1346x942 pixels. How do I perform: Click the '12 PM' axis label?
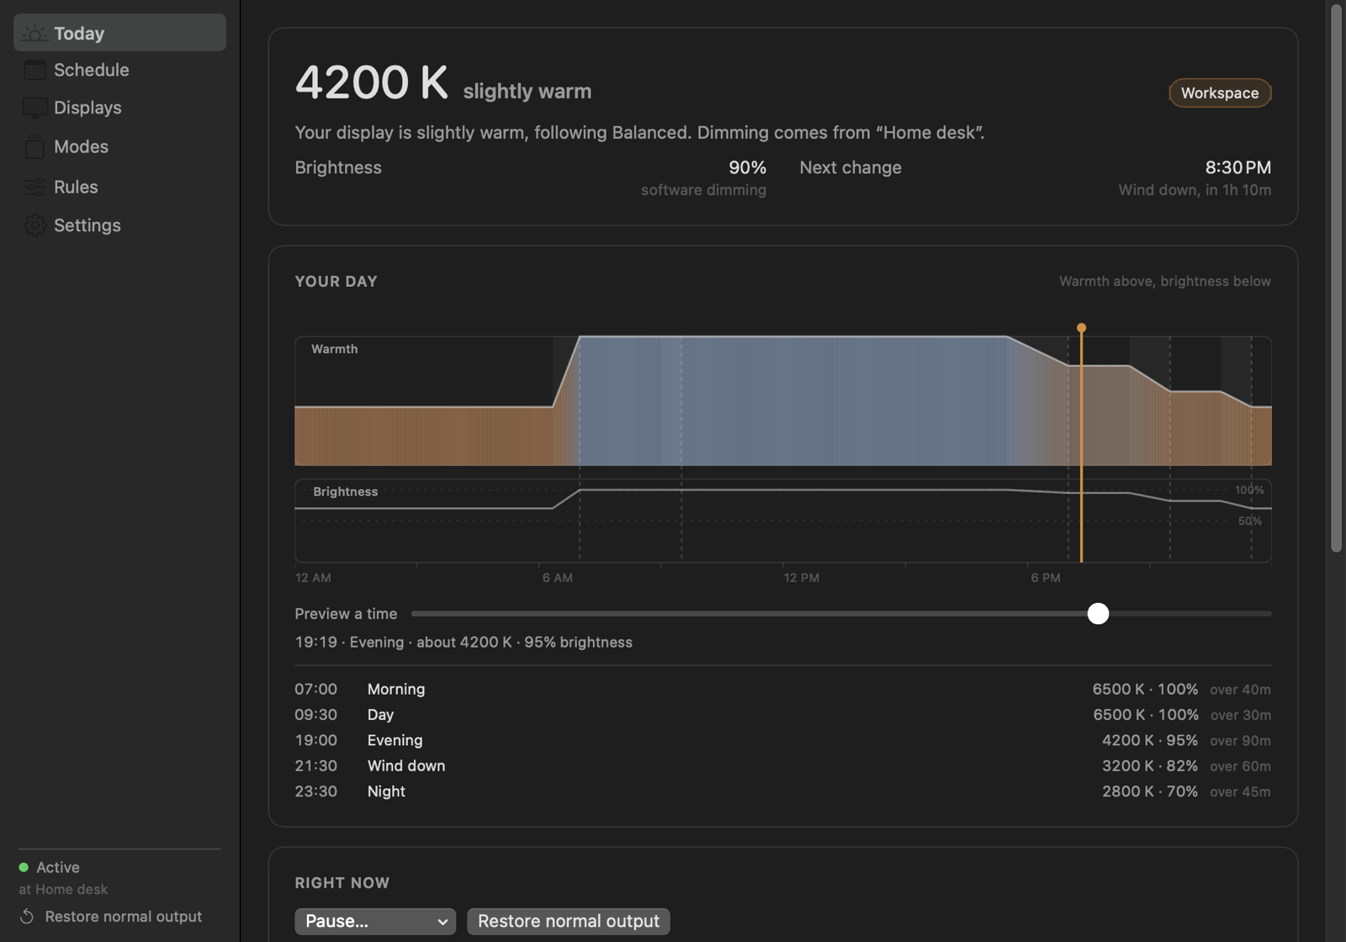(801, 578)
